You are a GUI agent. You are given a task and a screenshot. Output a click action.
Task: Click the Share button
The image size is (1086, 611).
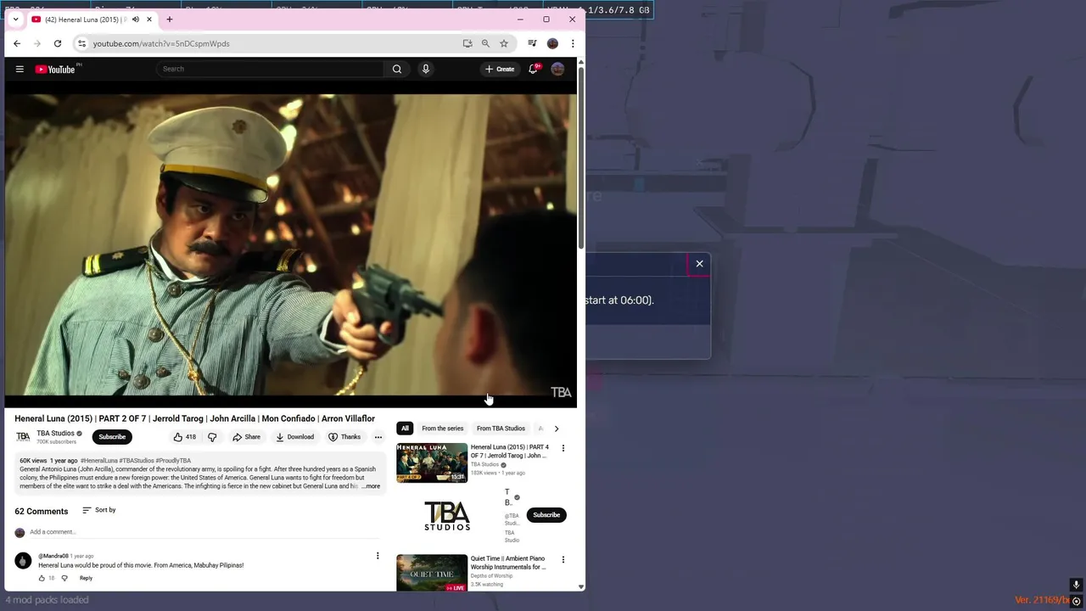point(246,437)
